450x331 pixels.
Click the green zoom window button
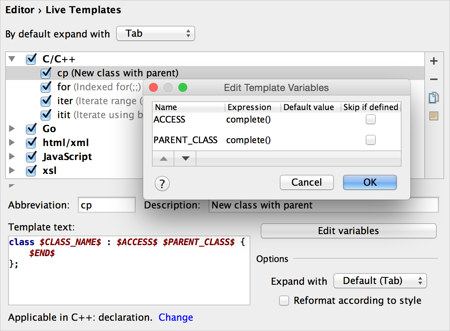click(183, 88)
